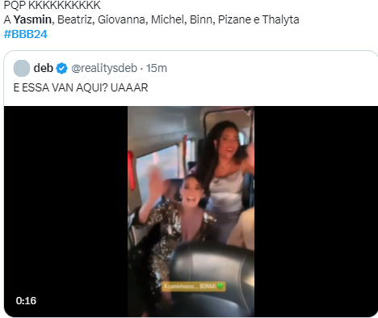Click the name Thalyta in the post text
This screenshot has width=378, height=318.
(x=281, y=19)
